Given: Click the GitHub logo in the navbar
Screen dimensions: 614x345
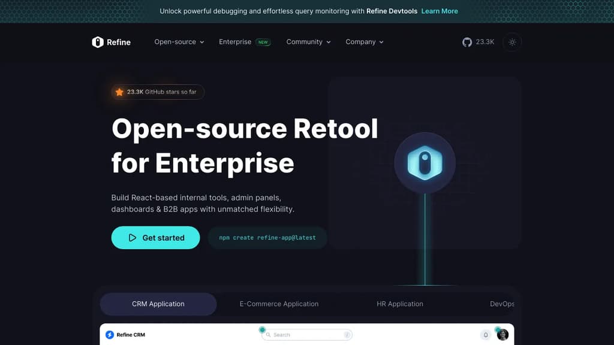Looking at the screenshot, I should pyautogui.click(x=467, y=42).
